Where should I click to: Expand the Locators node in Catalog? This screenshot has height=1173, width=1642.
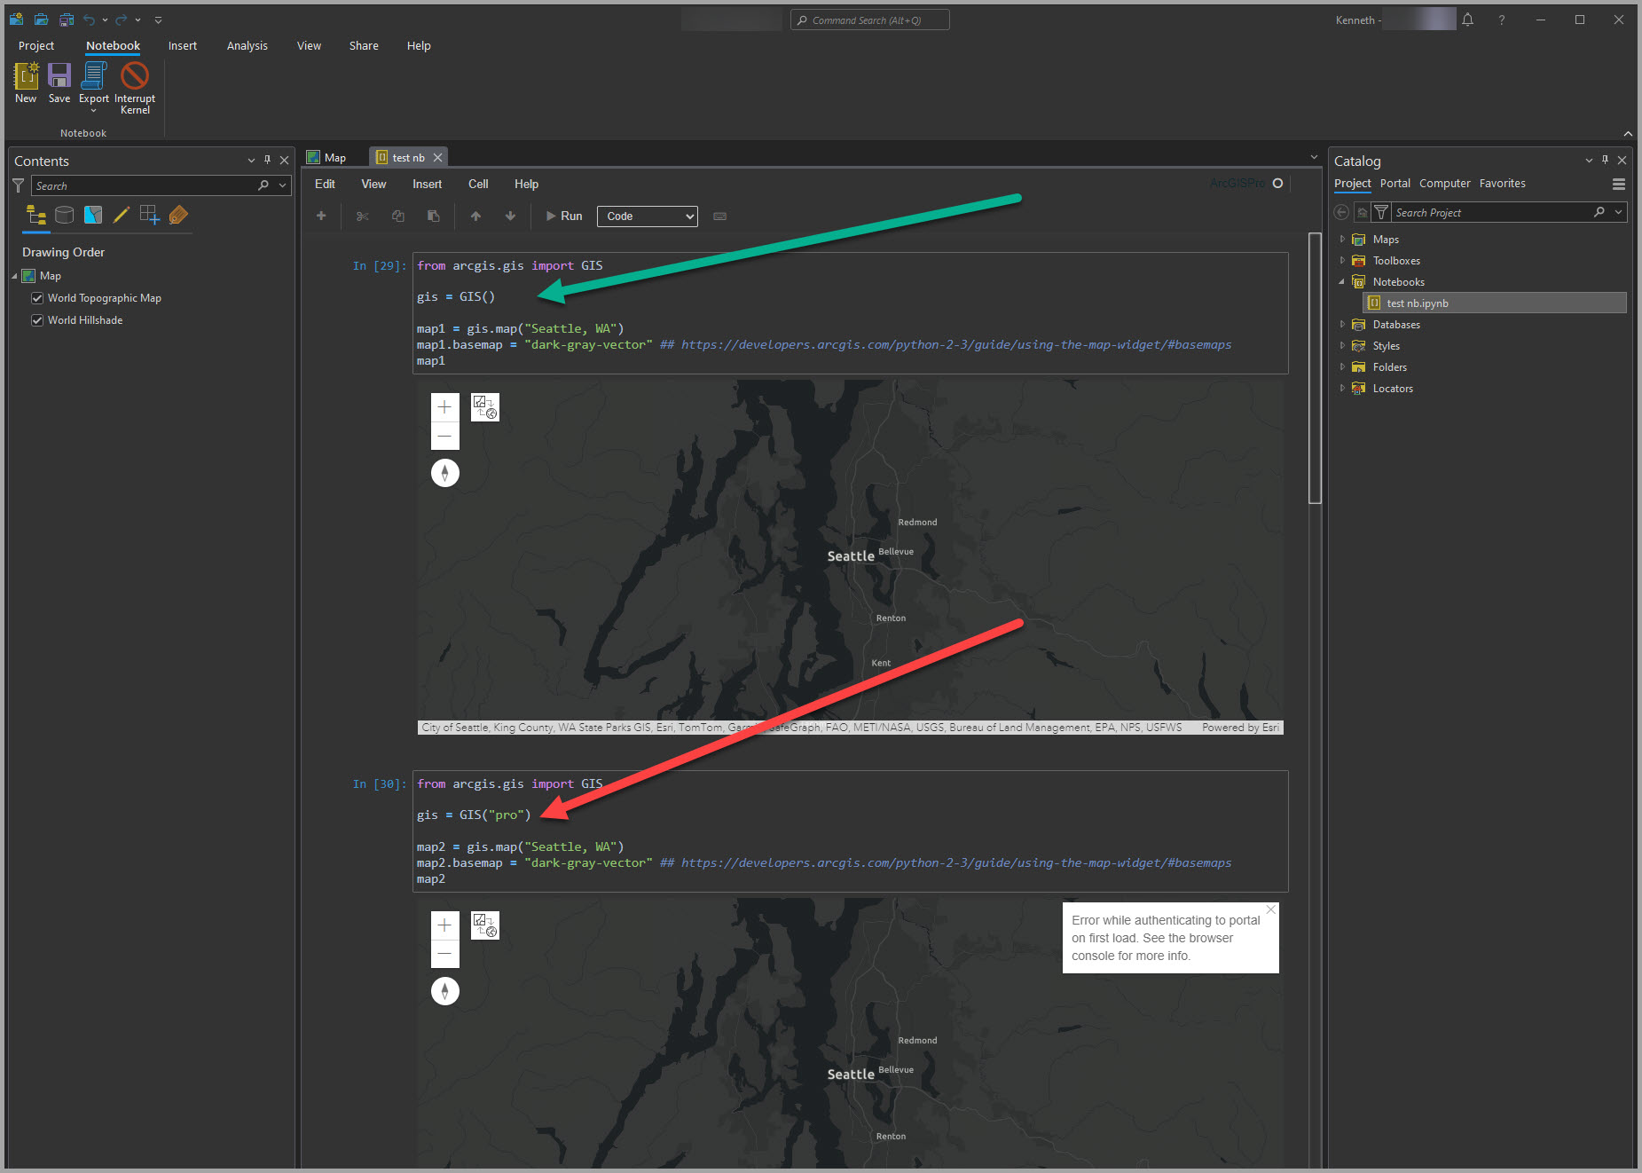(1342, 389)
